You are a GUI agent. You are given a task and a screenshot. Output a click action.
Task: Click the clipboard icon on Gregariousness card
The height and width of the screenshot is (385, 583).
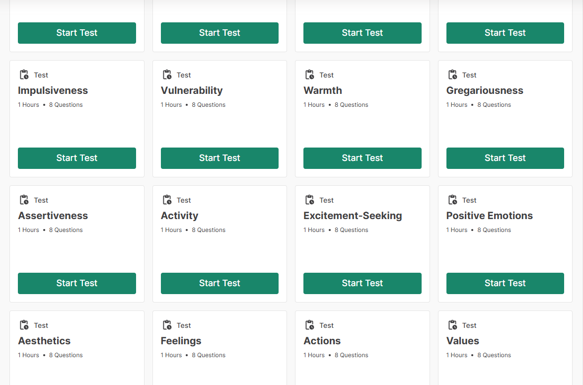tap(452, 75)
